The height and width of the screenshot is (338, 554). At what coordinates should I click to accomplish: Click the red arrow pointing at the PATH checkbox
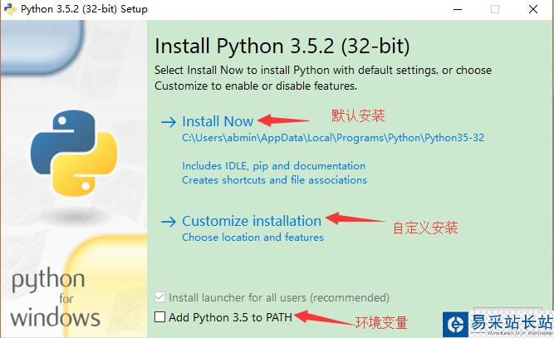[x=323, y=316]
